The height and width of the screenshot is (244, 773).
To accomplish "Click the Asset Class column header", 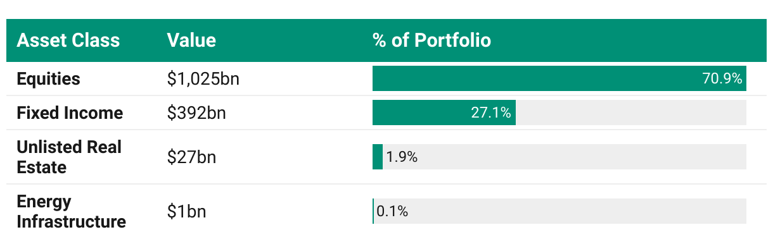I will 68,40.
